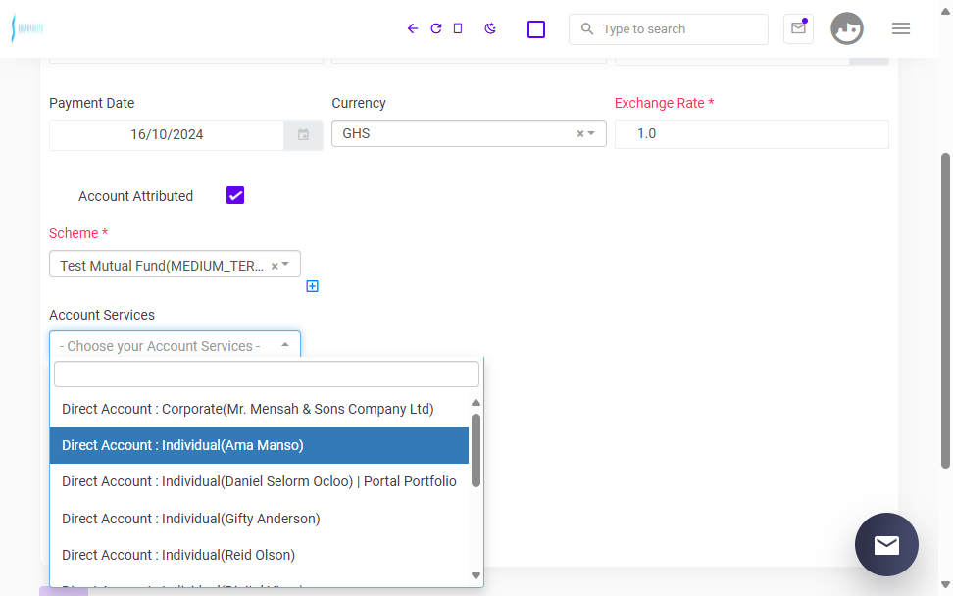Click the application logo

(x=27, y=28)
